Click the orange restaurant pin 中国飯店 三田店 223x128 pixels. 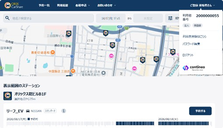[73, 71]
